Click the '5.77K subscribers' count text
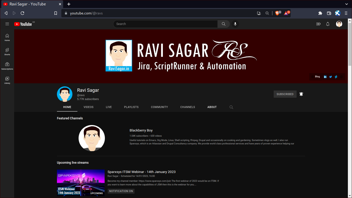The width and height of the screenshot is (352, 198). pyautogui.click(x=88, y=99)
